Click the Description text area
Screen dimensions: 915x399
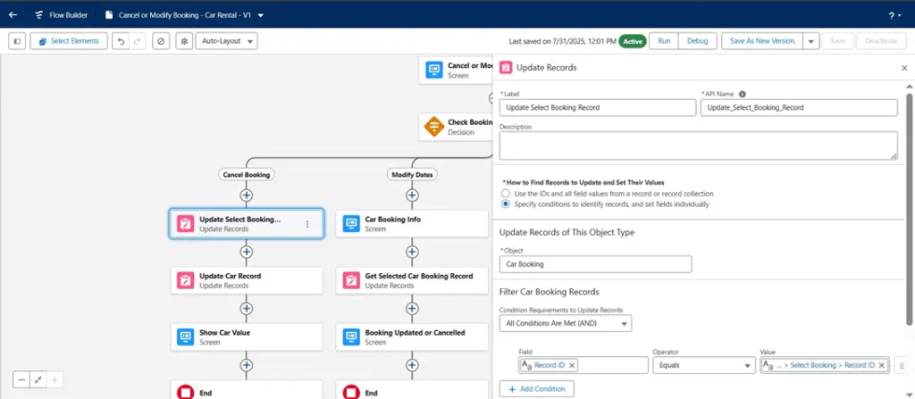[699, 145]
